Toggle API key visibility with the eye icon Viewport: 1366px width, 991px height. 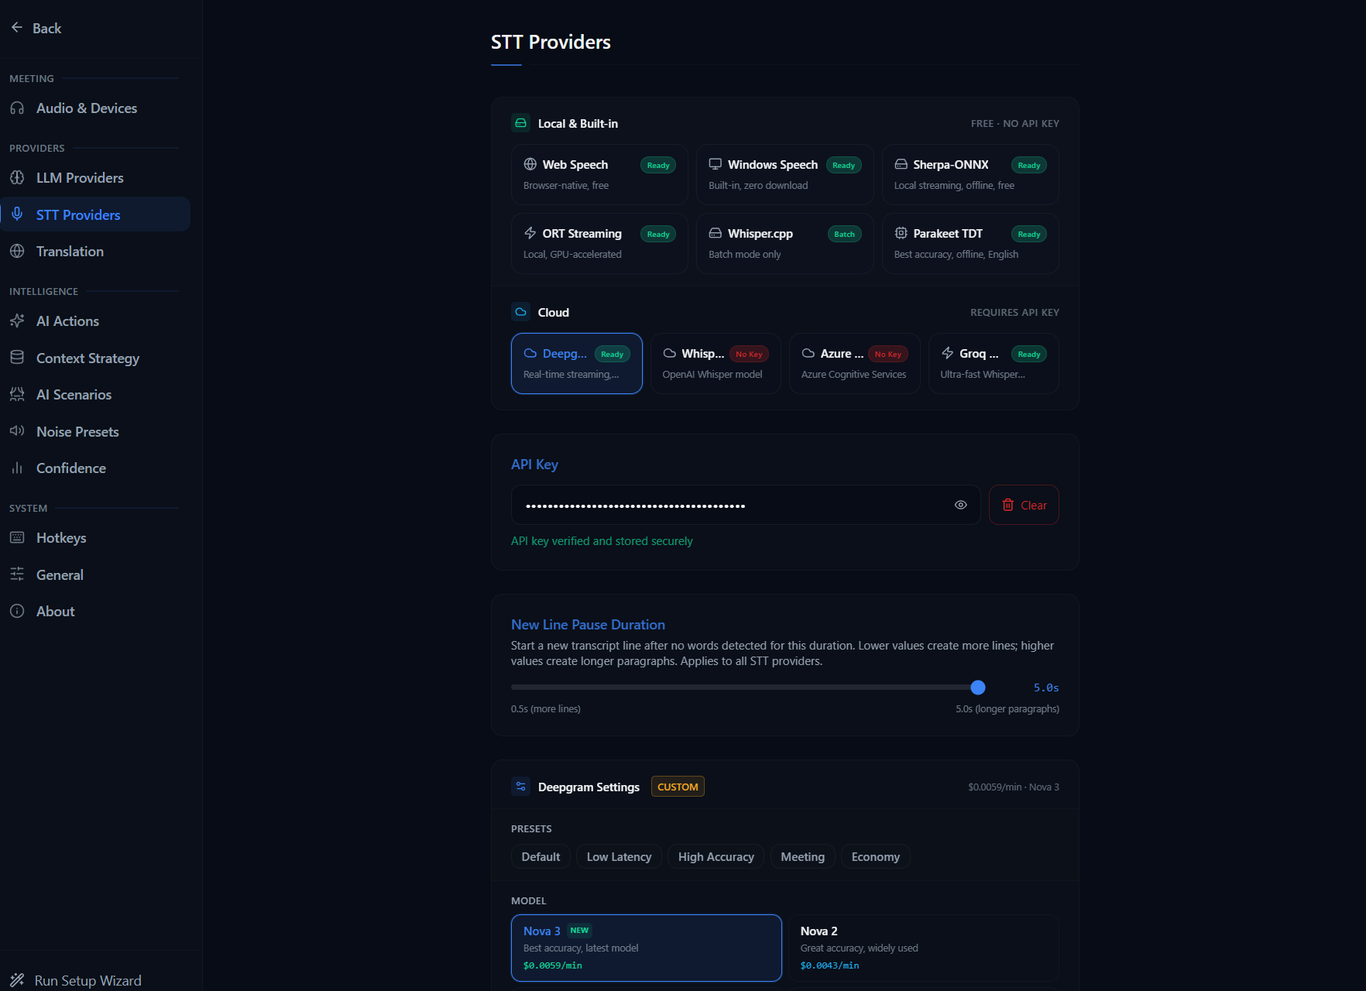coord(960,504)
